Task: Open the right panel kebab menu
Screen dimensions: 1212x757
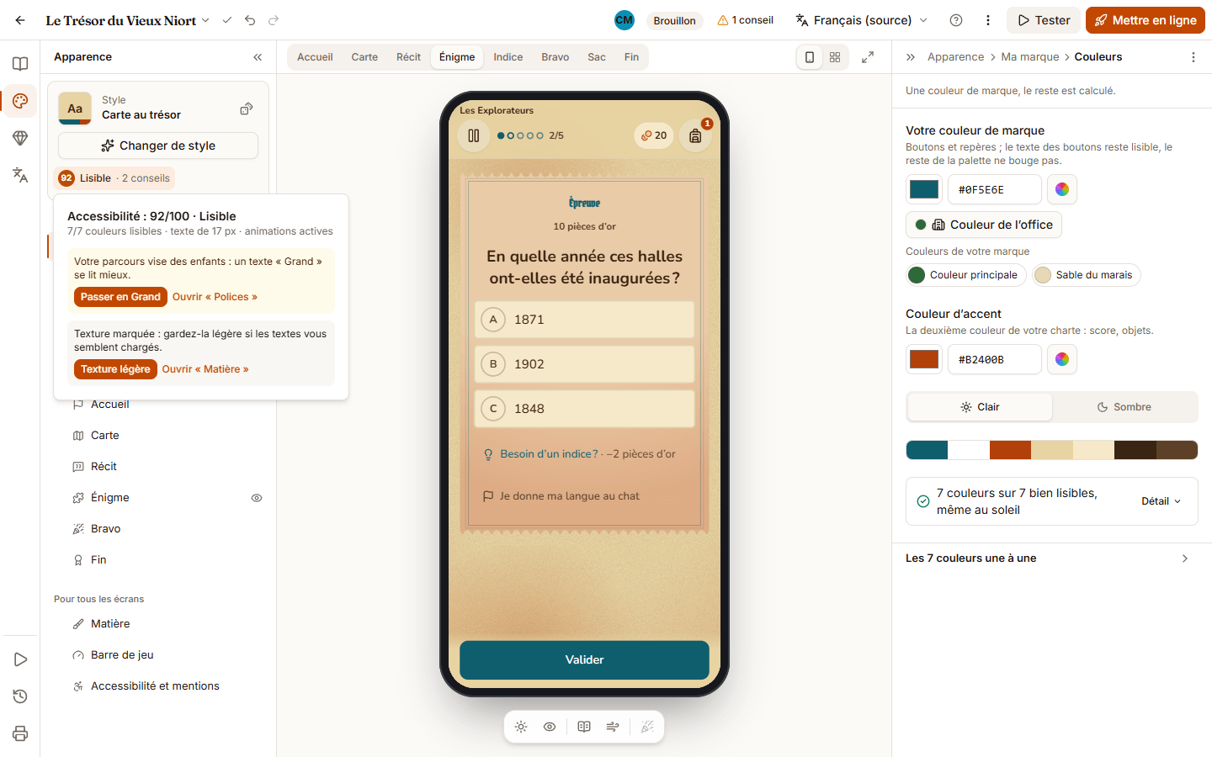Action: point(1193,57)
